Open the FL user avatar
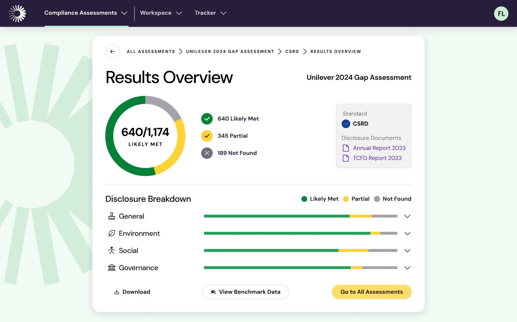 (x=501, y=13)
